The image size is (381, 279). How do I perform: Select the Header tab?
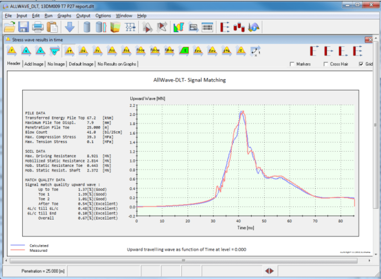[x=14, y=64]
